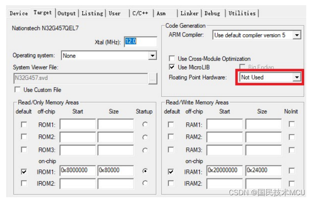This screenshot has height=200, width=311.
Task: Select ROM3 Startup radio button
Action: coord(145,150)
